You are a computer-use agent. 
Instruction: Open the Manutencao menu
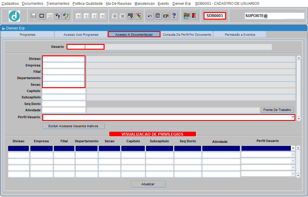[x=145, y=4]
